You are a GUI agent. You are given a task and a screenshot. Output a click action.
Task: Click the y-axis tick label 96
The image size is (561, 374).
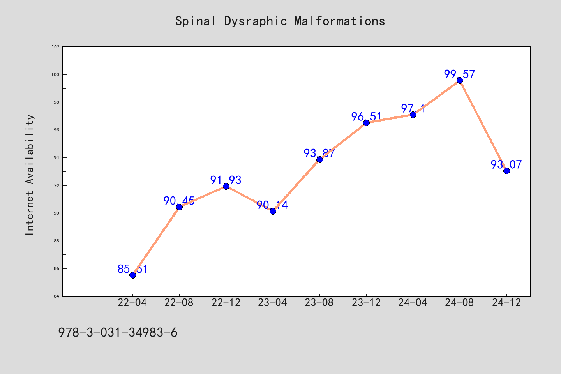pyautogui.click(x=57, y=130)
